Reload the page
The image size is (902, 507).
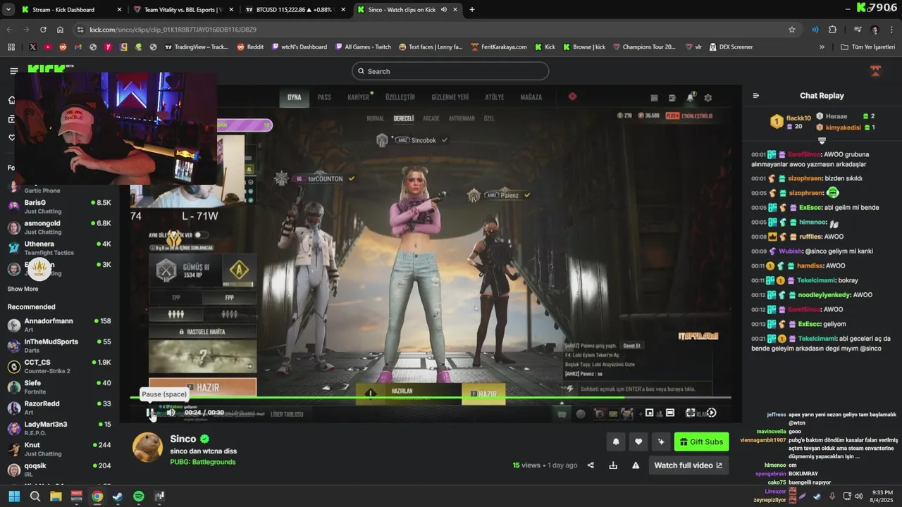click(43, 30)
